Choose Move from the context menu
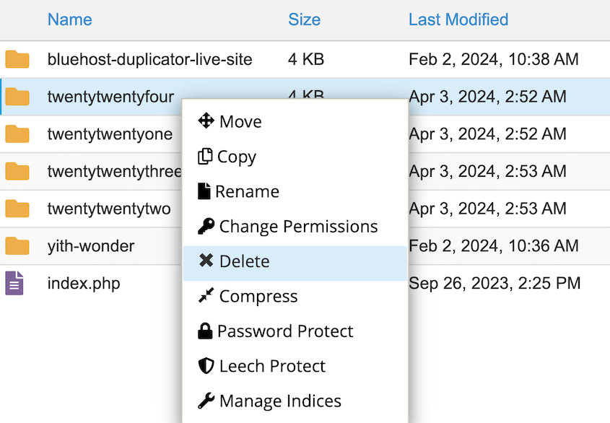610x423 pixels. pyautogui.click(x=296, y=121)
